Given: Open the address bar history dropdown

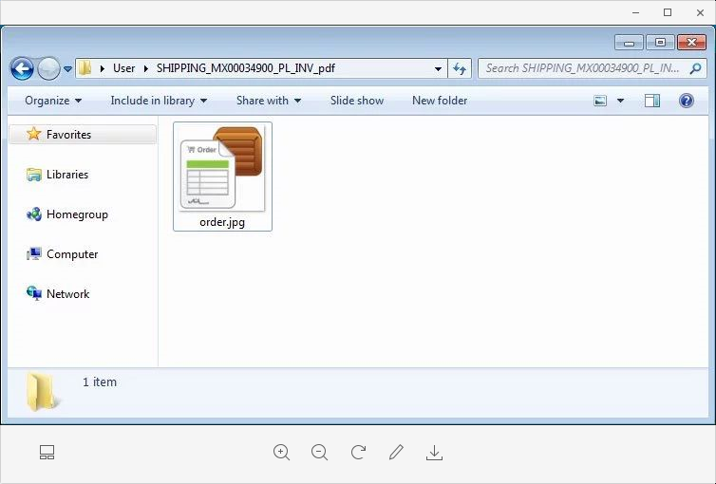Looking at the screenshot, I should (438, 69).
